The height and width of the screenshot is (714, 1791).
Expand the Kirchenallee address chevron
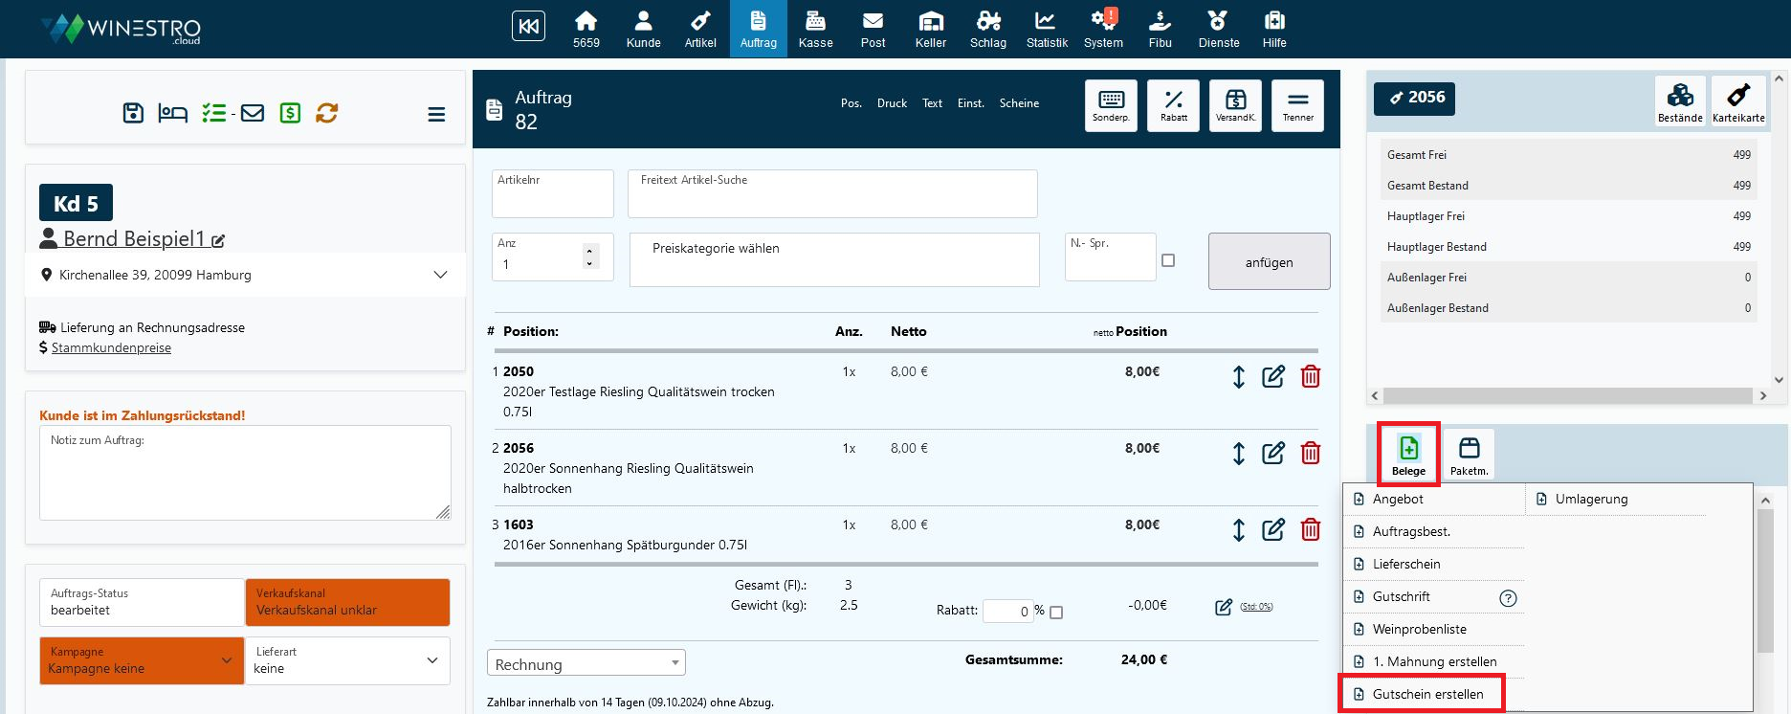click(x=440, y=275)
